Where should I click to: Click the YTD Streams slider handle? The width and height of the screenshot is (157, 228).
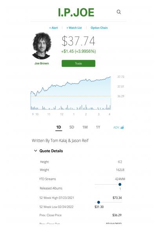(120, 184)
